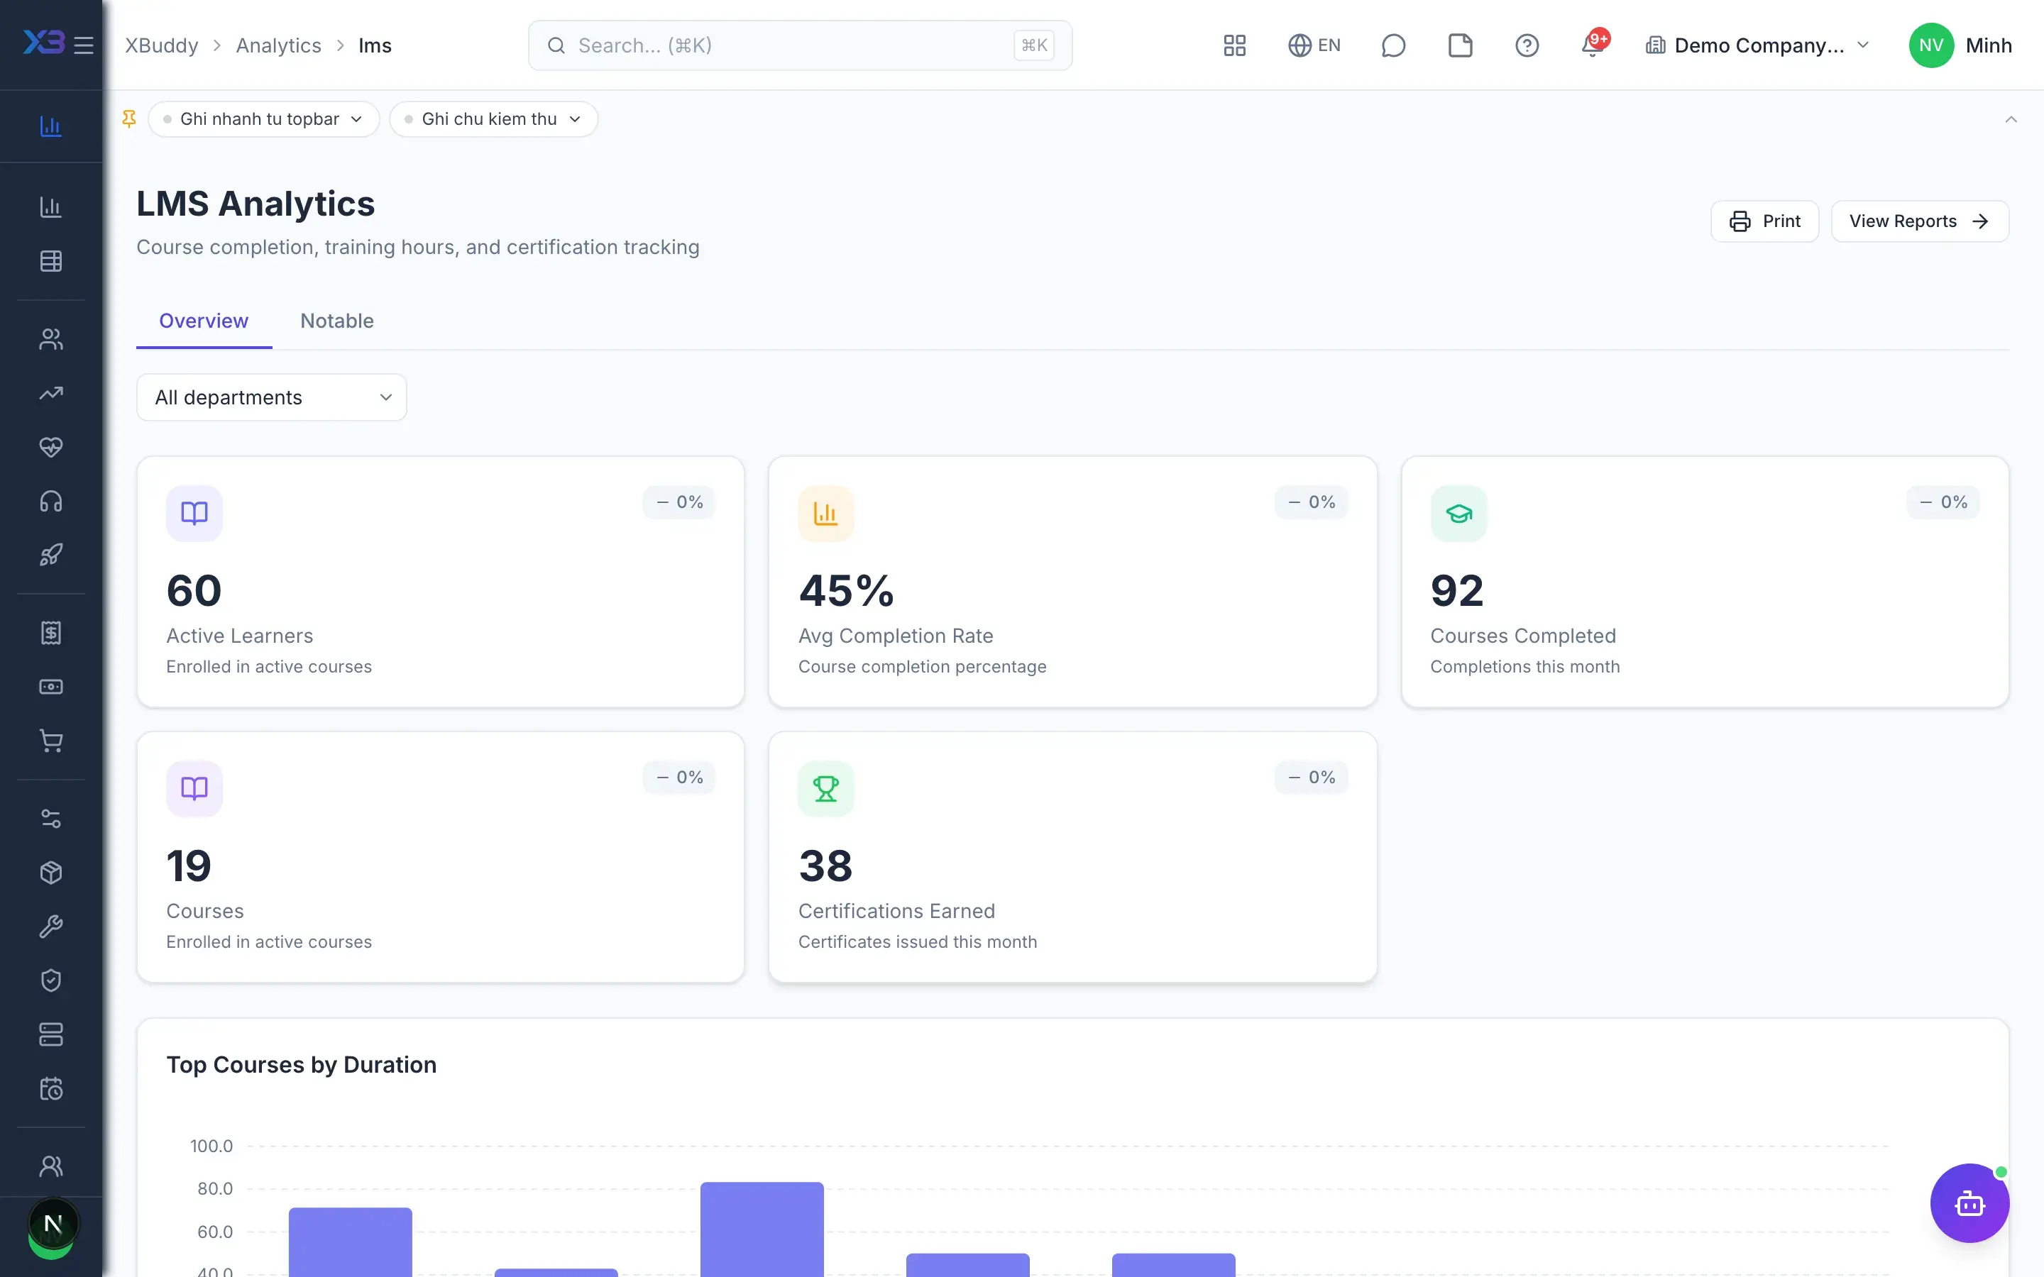Open the headset support sidebar icon
This screenshot has width=2044, height=1277.
50,501
